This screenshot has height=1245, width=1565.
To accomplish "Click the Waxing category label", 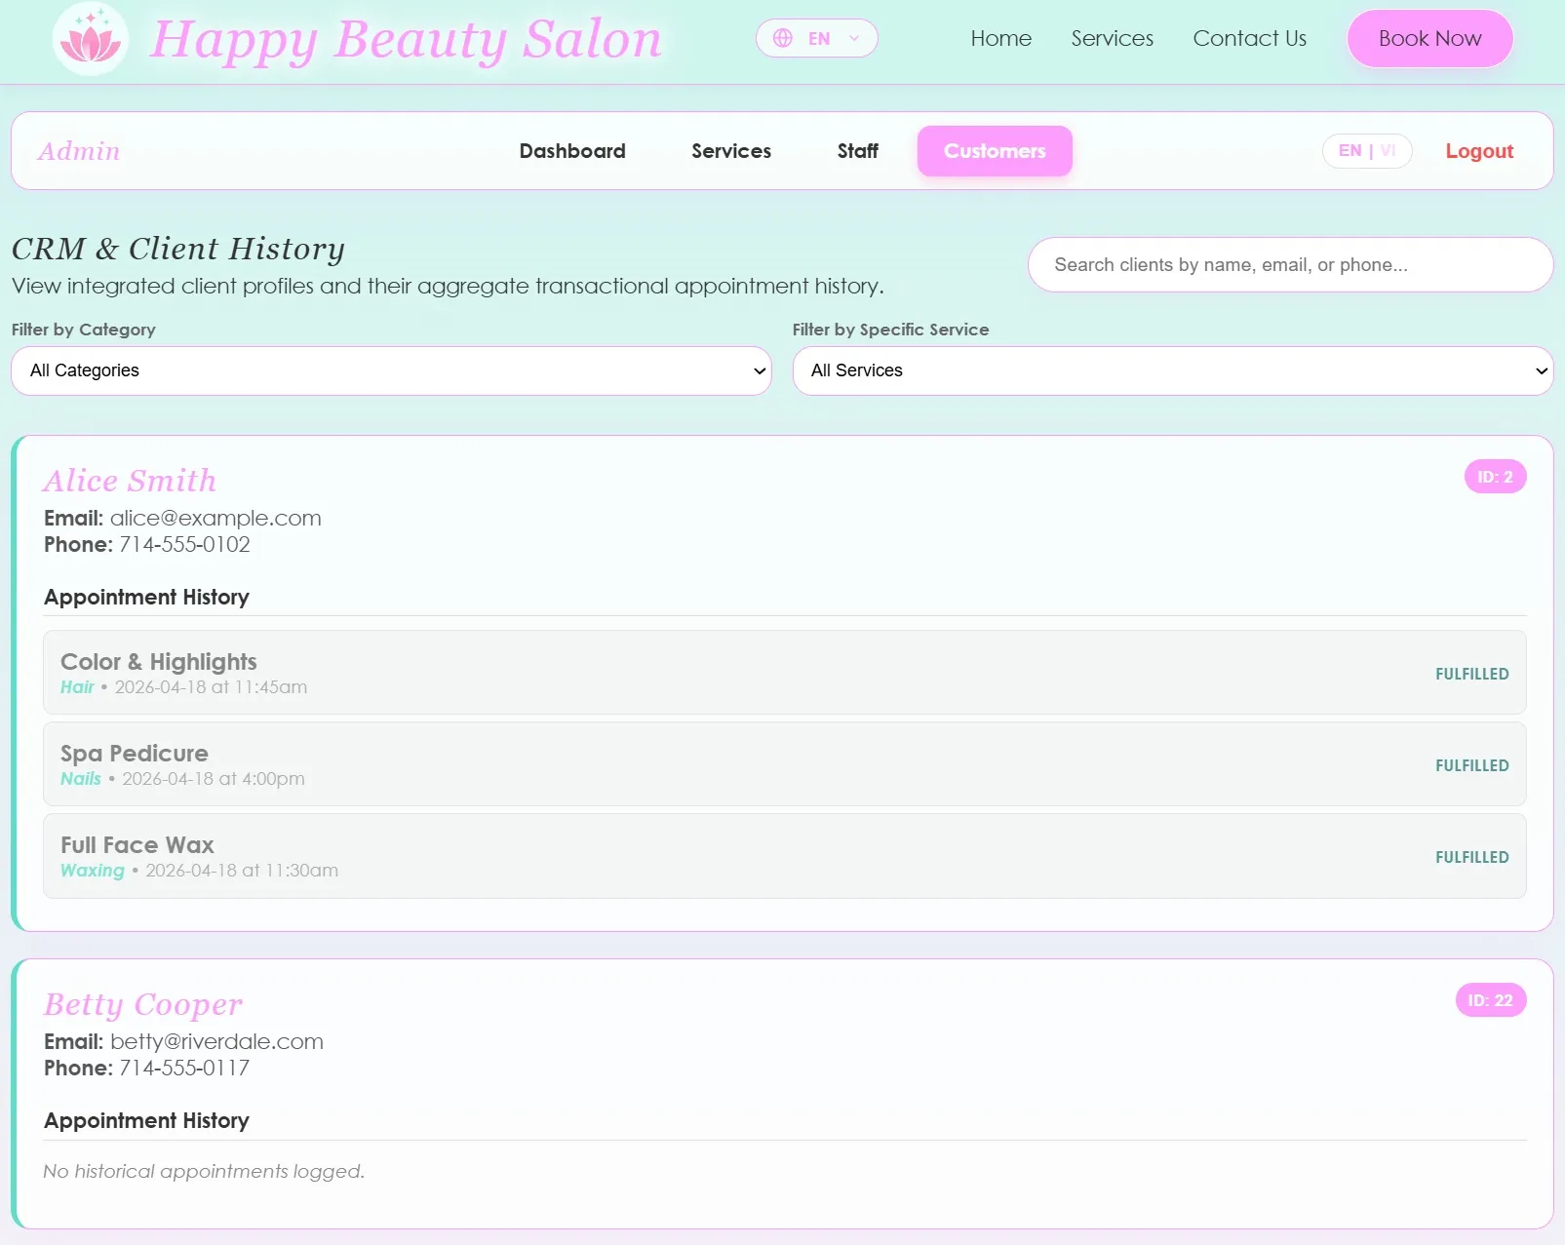I will tap(93, 870).
